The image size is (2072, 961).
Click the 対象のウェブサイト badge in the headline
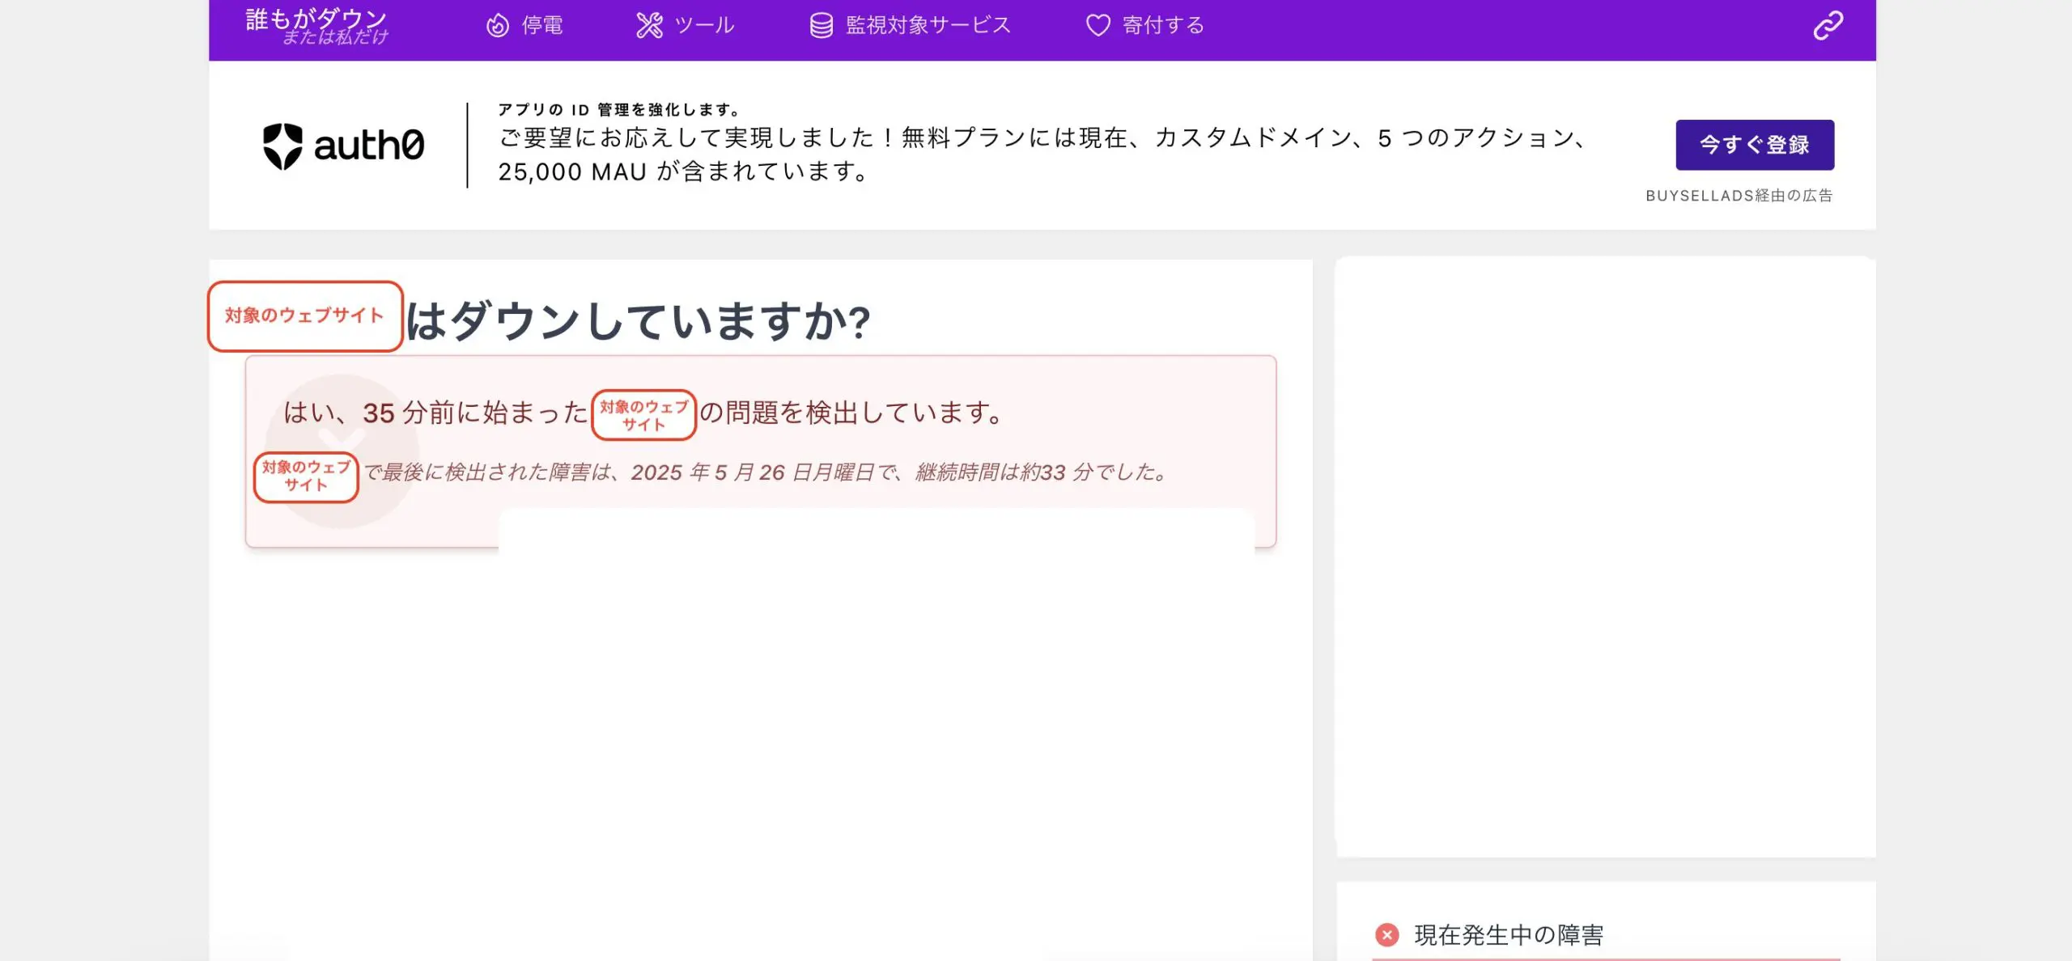click(305, 316)
